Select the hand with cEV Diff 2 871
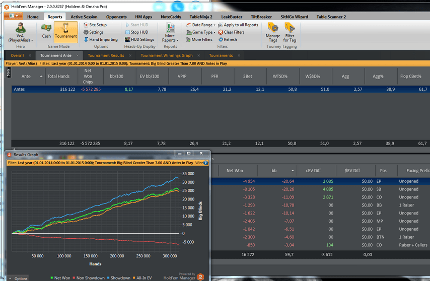 pos(320,197)
